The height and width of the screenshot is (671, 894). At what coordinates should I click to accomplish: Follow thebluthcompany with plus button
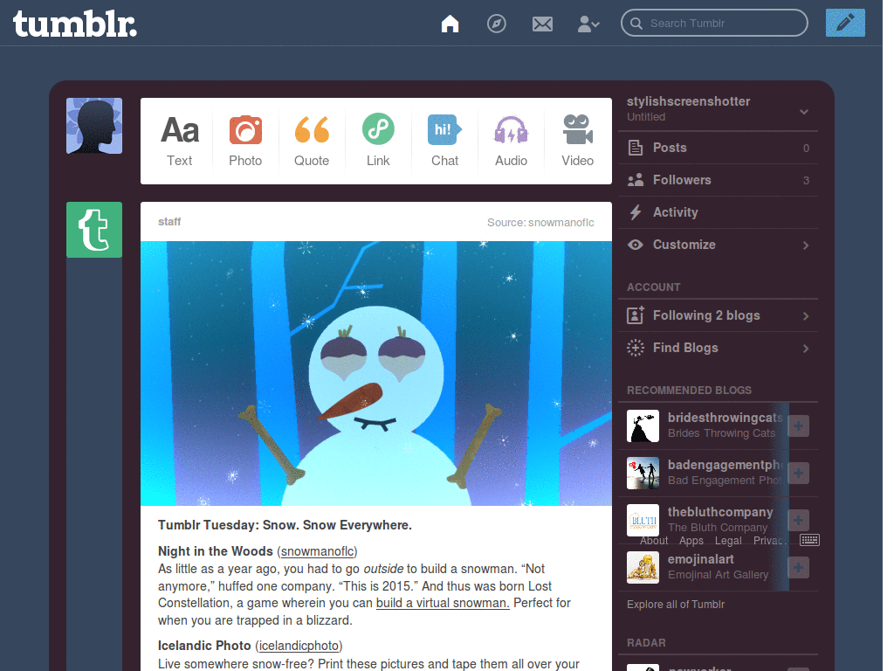[x=798, y=520]
